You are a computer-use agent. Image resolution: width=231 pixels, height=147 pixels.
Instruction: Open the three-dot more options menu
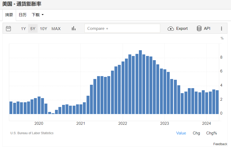pos(222,29)
